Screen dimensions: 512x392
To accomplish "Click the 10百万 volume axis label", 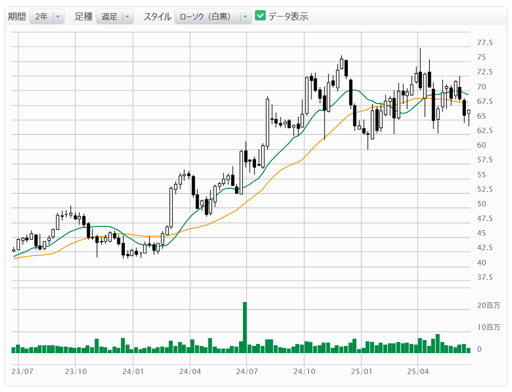I will (x=488, y=327).
